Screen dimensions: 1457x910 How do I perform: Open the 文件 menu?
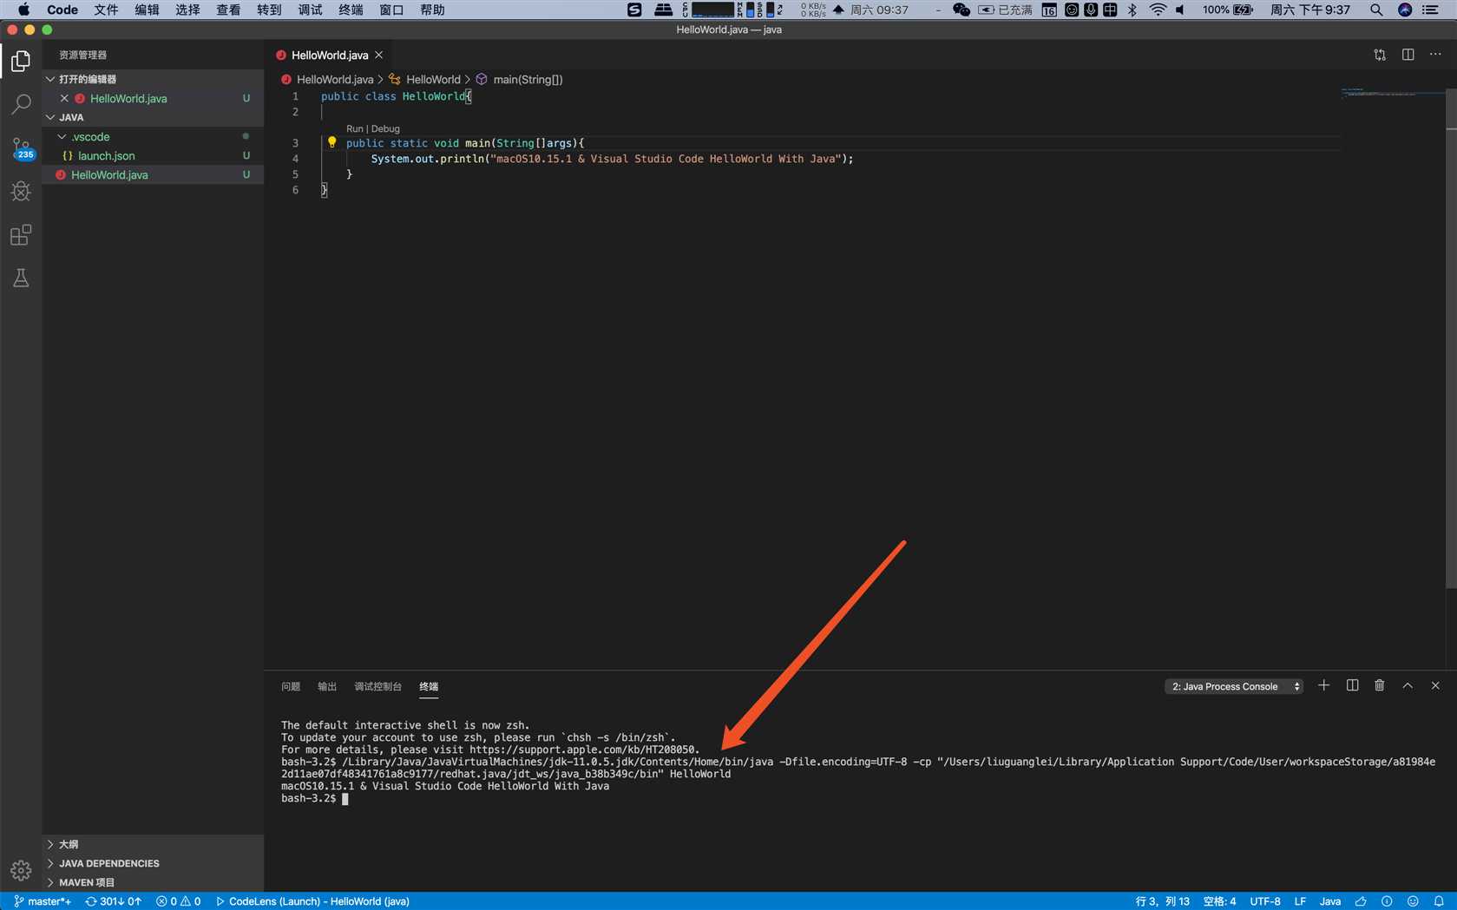coord(106,10)
